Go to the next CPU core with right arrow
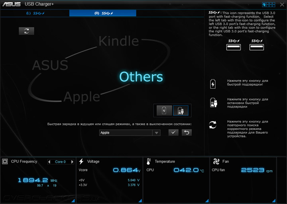The width and height of the screenshot is (287, 204). coord(72,162)
